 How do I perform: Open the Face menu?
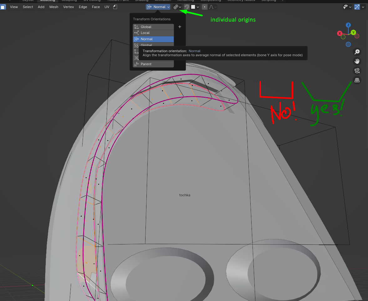pos(96,7)
